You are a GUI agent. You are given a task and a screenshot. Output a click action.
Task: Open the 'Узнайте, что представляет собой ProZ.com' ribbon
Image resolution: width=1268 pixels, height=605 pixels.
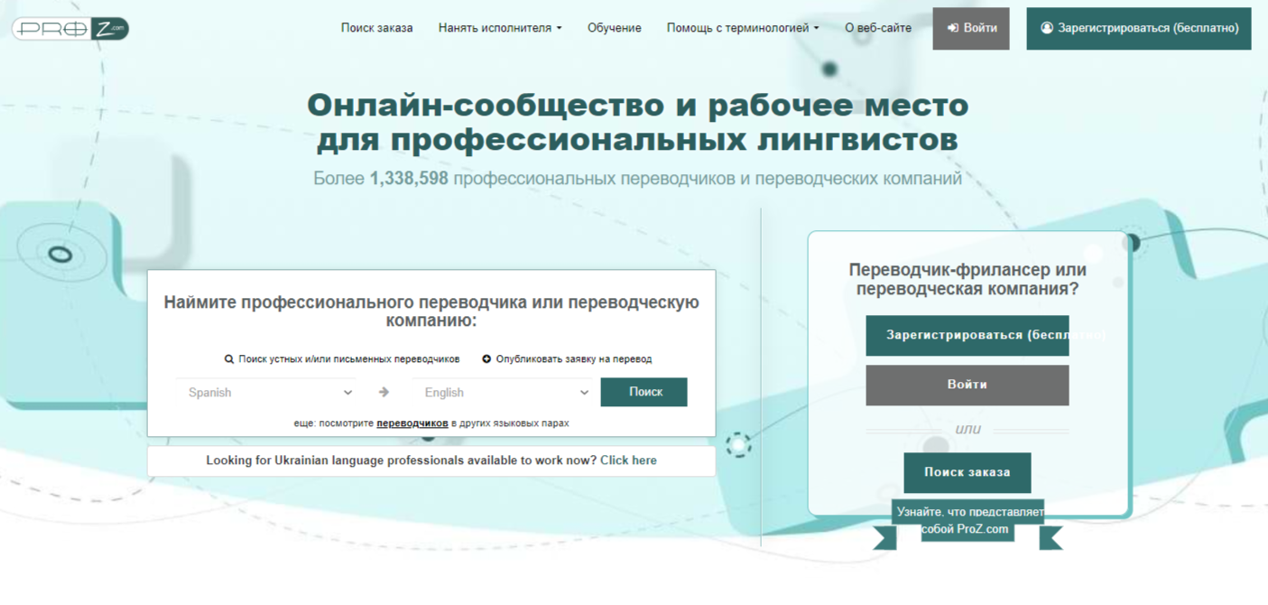[967, 520]
